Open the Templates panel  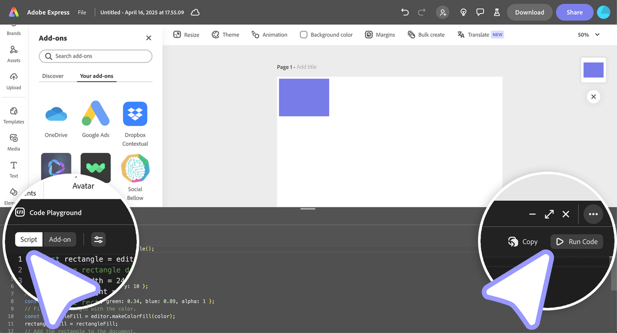pyautogui.click(x=13, y=115)
